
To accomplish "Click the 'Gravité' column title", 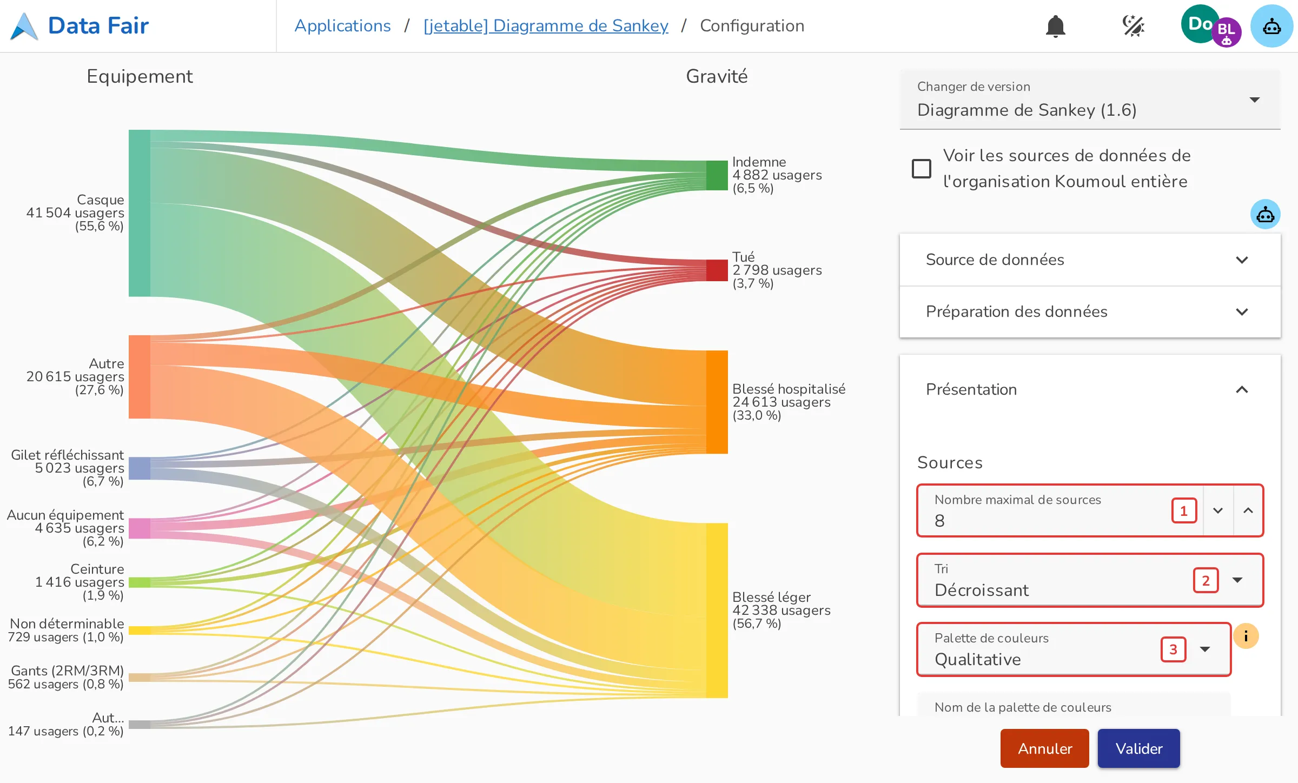I will pos(717,76).
